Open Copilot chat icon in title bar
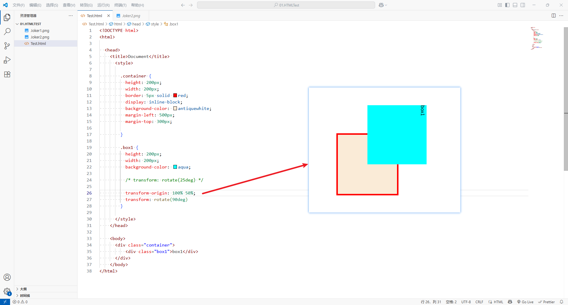 (x=381, y=5)
